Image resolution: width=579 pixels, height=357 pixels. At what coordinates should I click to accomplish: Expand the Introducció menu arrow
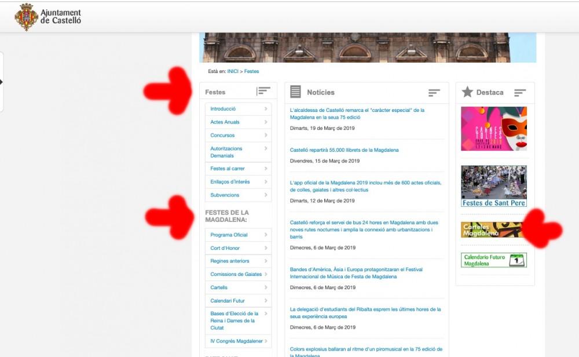click(266, 109)
